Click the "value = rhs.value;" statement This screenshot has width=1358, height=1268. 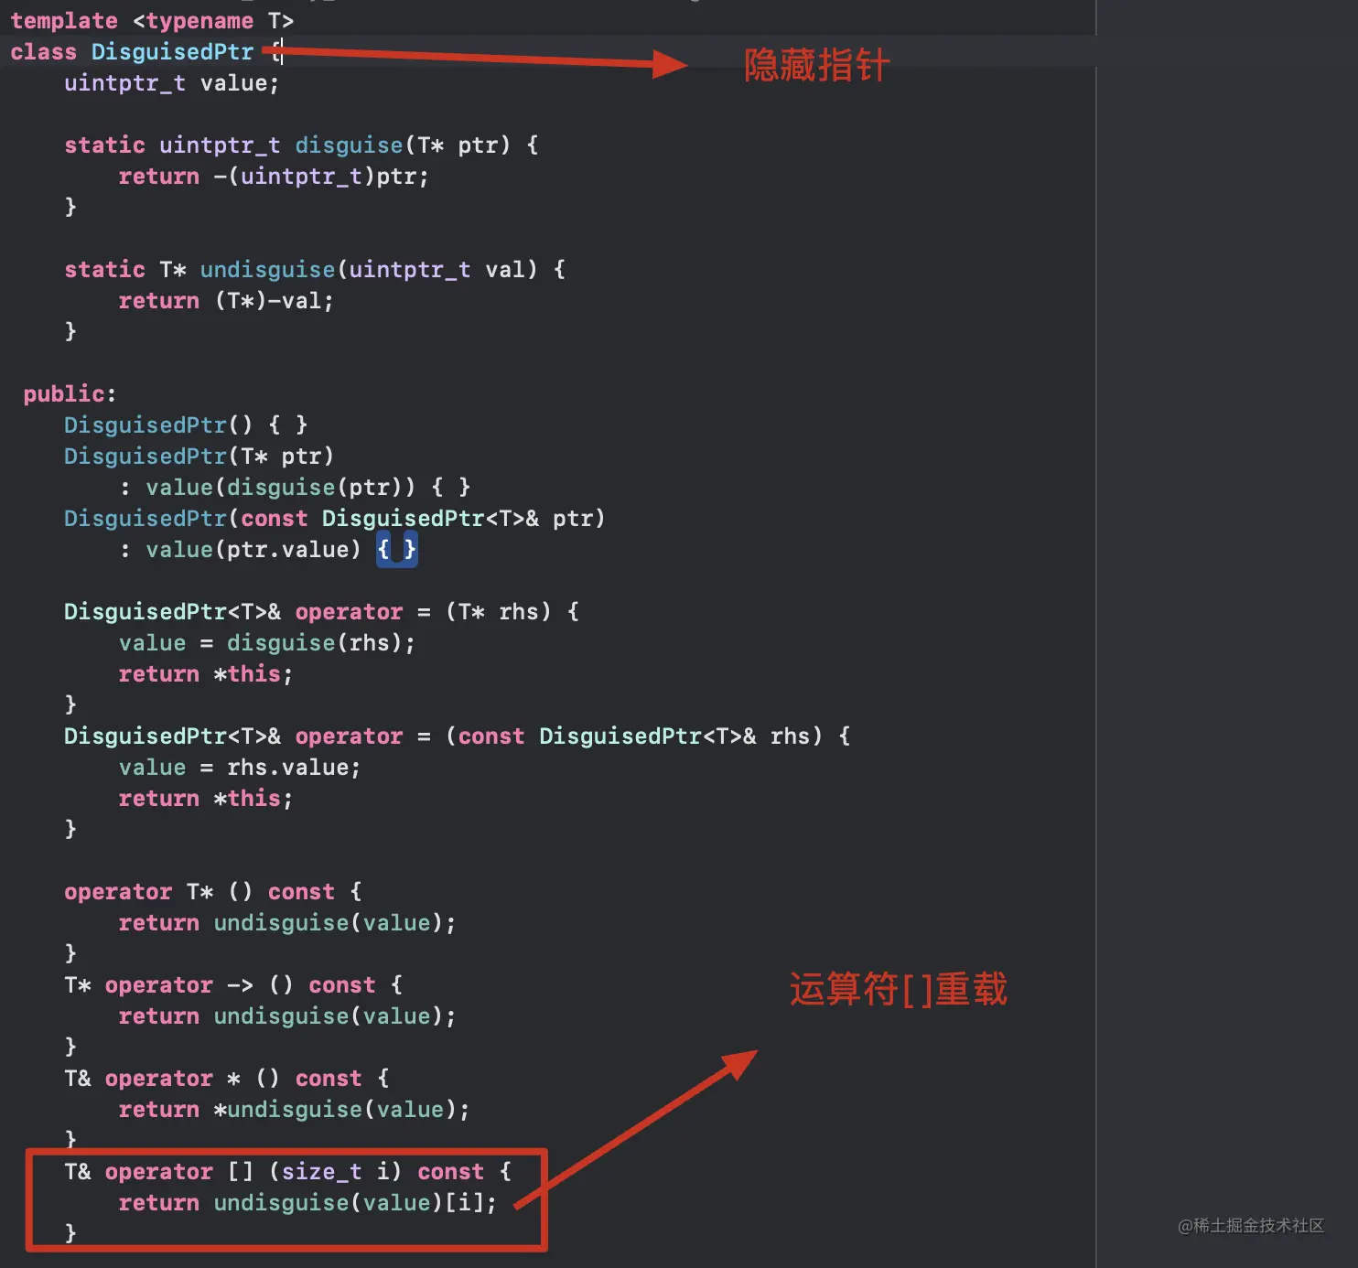coord(240,767)
